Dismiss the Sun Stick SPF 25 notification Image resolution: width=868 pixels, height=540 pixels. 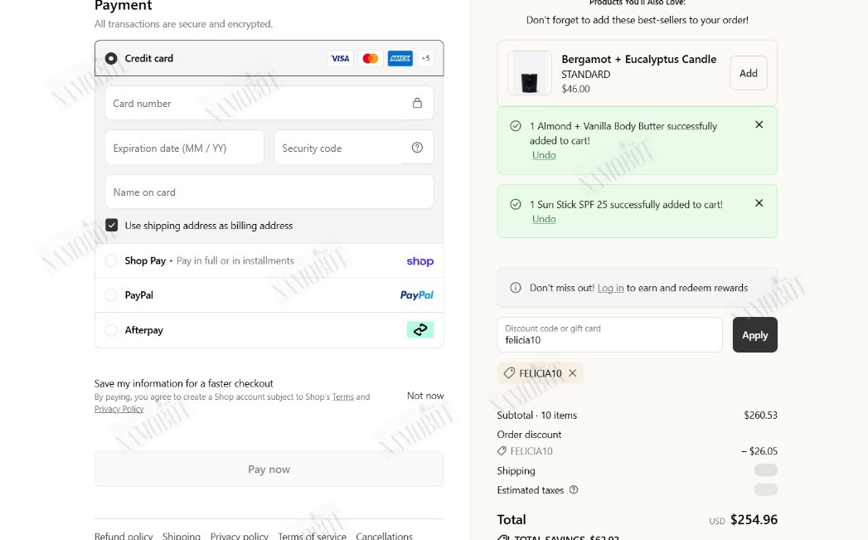pos(759,203)
